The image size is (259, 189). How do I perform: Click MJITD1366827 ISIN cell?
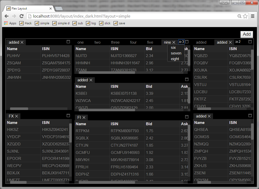[127, 56]
